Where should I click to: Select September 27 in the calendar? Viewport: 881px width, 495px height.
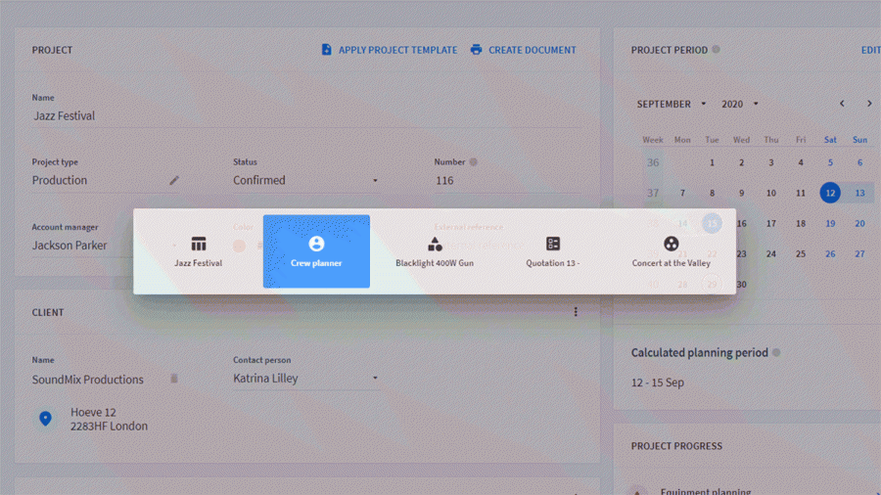pos(859,253)
